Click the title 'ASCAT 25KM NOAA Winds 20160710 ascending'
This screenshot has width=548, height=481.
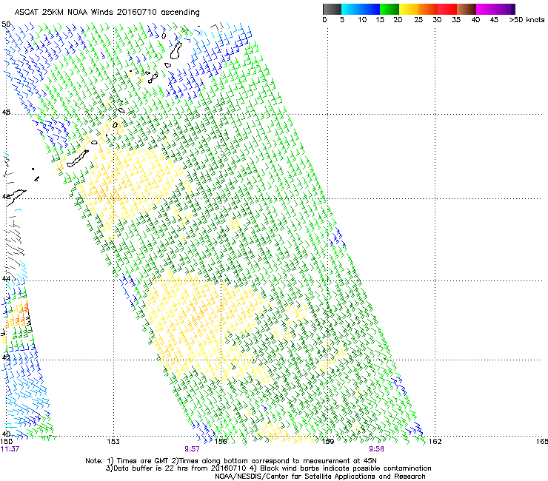107,13
